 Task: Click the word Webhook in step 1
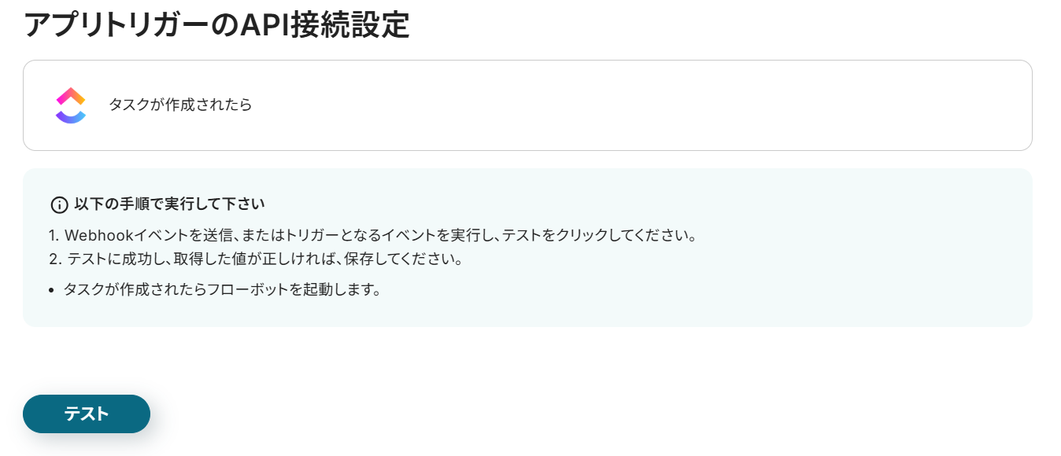[x=96, y=235]
